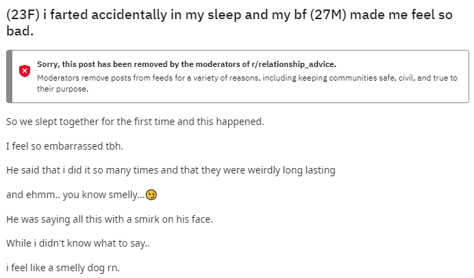The height and width of the screenshot is (278, 474).
Task: Click the line 'i feel like a smelly dog rn.'
Action: tap(63, 268)
